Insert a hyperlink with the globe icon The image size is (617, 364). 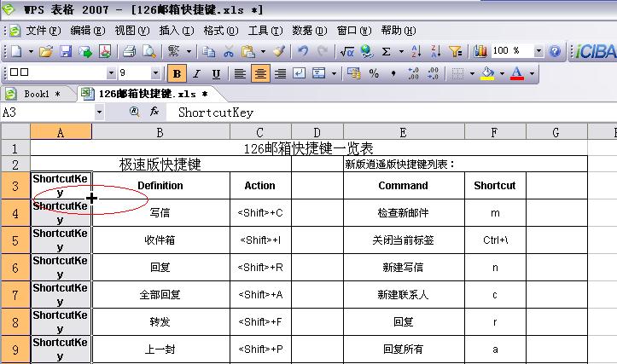click(367, 51)
